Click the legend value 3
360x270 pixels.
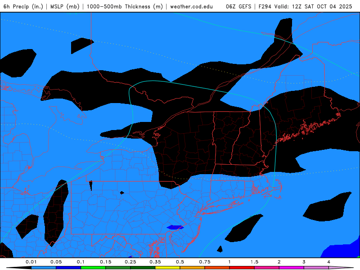coord(304,262)
